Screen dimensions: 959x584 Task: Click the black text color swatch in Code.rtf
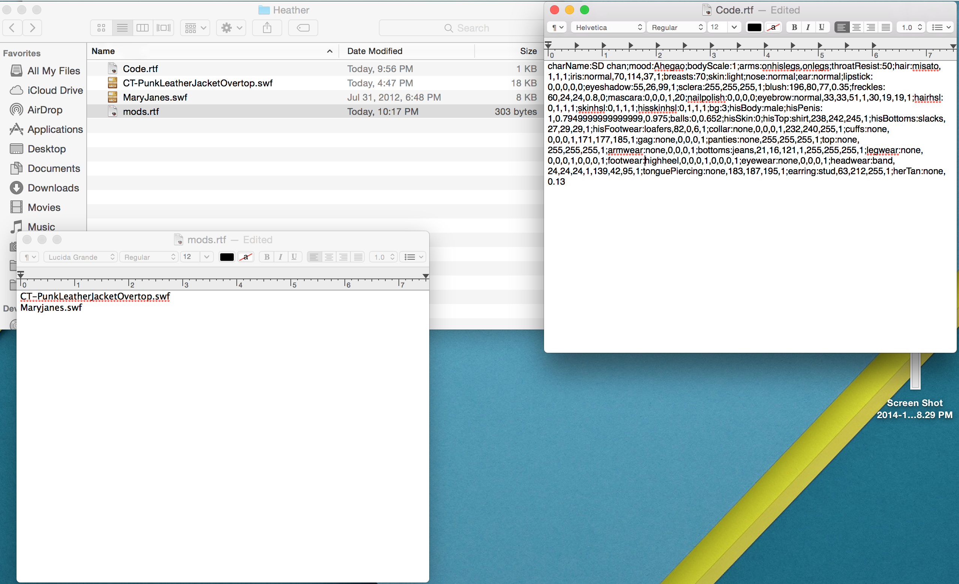754,27
